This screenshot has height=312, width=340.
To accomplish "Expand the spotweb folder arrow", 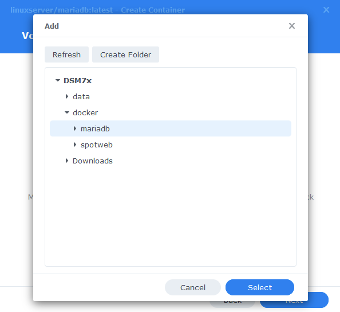I will tap(75, 145).
